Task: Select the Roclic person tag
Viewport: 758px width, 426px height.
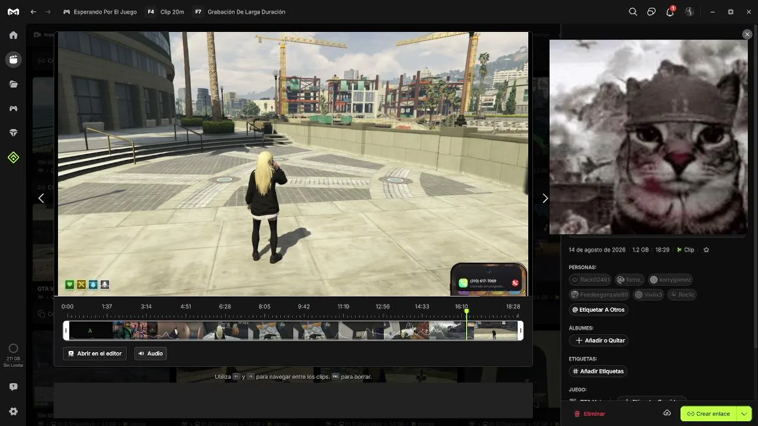Action: 682,294
